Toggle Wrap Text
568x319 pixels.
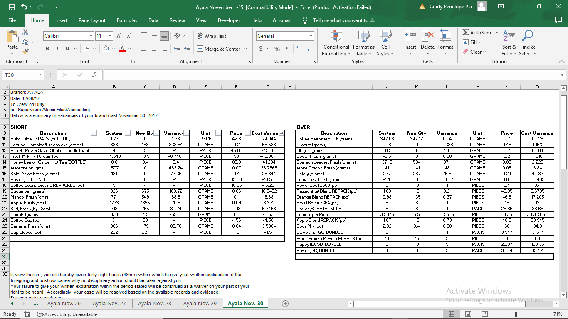(212, 36)
